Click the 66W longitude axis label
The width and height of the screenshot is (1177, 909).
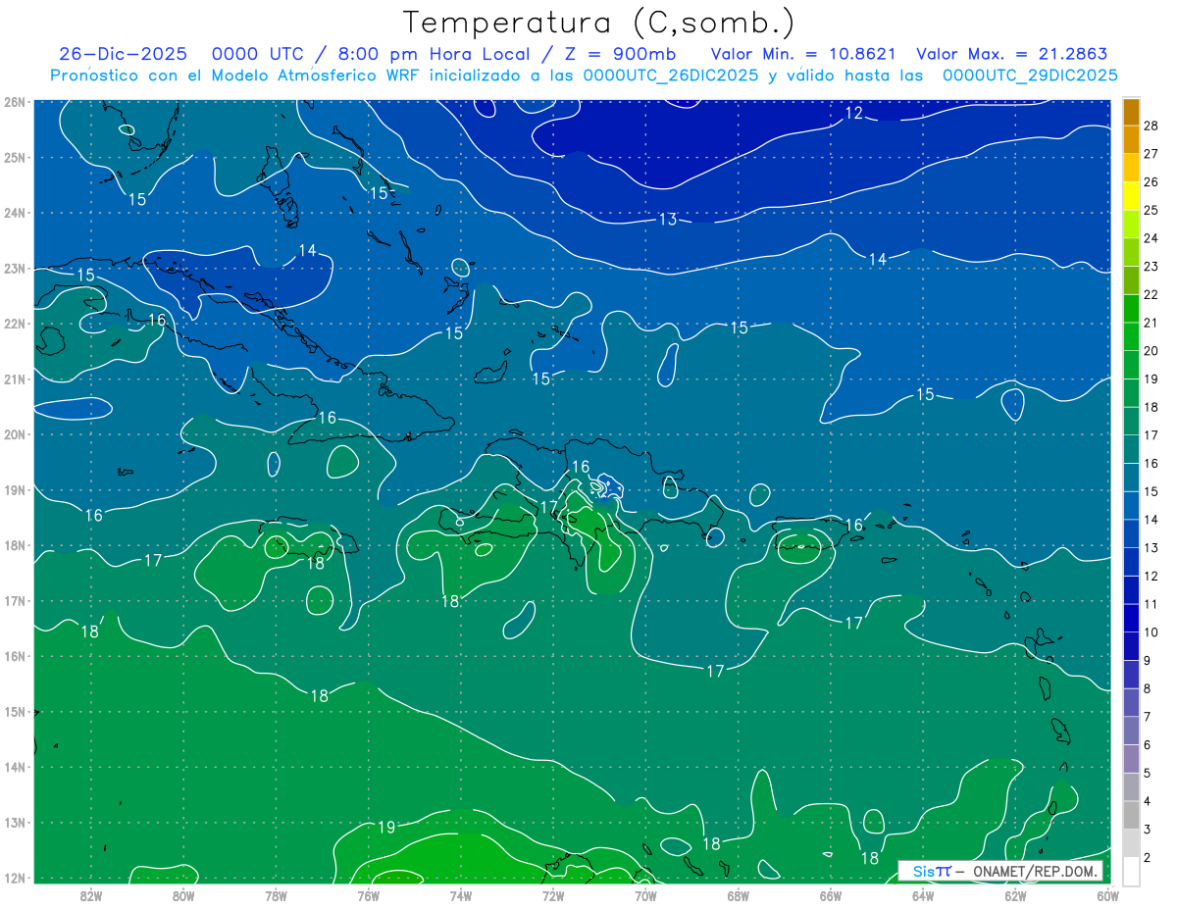tap(831, 894)
